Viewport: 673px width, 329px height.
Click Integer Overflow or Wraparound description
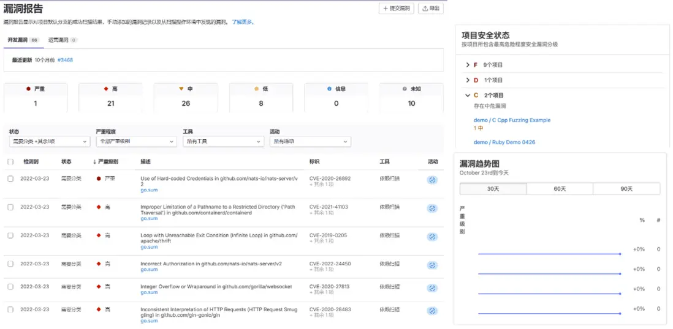216,286
